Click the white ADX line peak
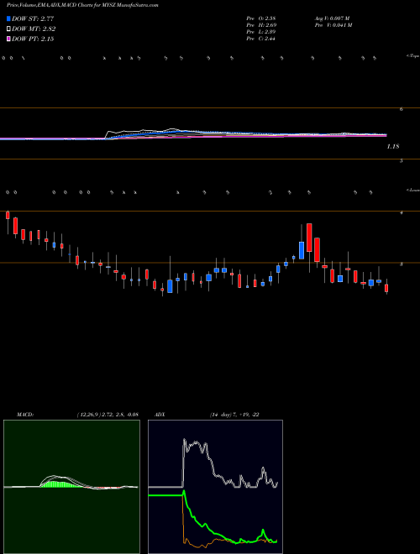 (185, 440)
